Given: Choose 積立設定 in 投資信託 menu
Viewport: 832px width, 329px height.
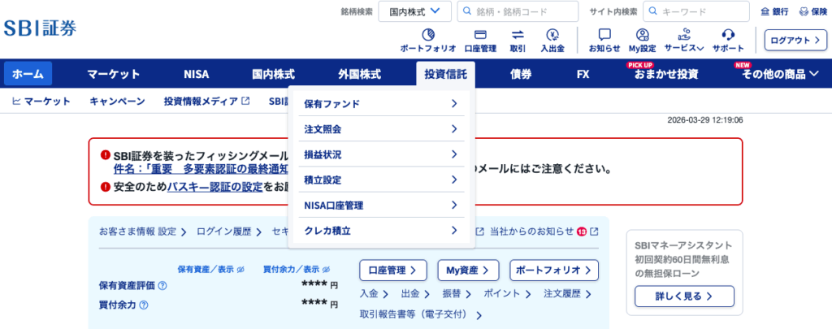Looking at the screenshot, I should pyautogui.click(x=380, y=180).
